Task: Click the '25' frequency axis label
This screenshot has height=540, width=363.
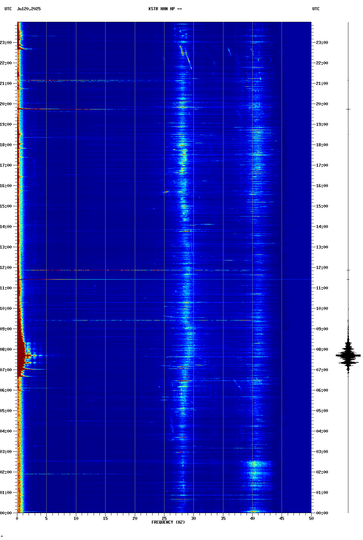Action: (164, 519)
